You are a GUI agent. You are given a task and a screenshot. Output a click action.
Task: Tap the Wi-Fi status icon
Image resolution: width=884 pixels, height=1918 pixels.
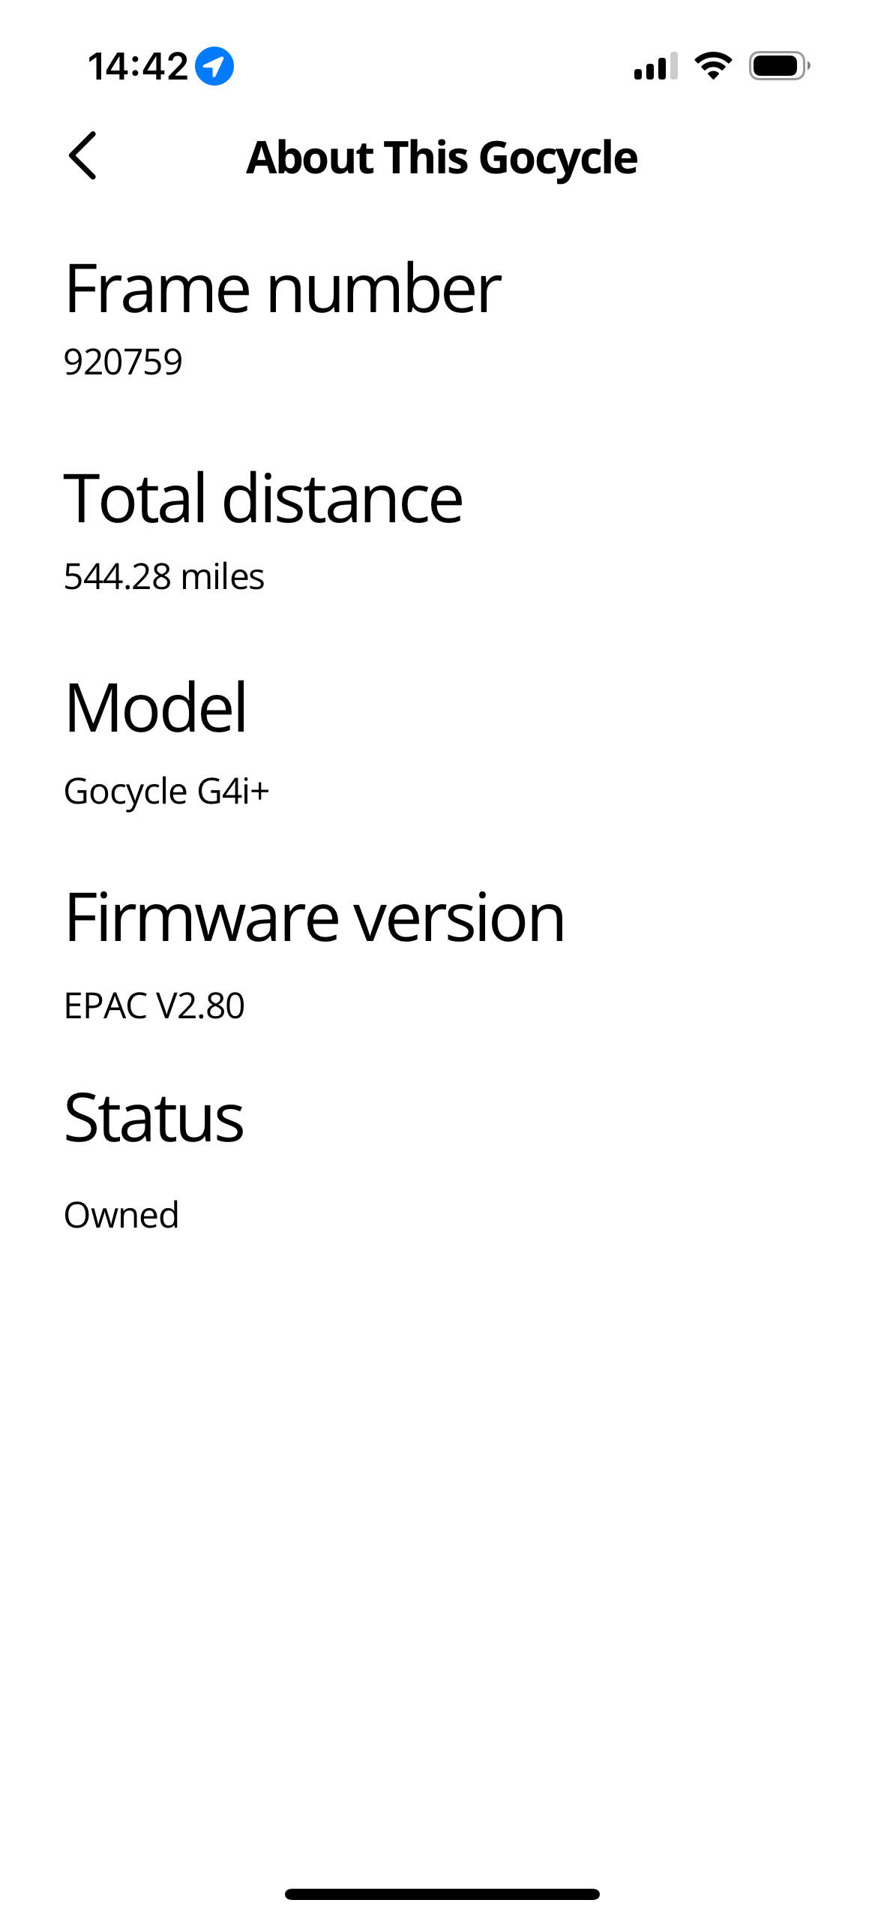(x=713, y=66)
